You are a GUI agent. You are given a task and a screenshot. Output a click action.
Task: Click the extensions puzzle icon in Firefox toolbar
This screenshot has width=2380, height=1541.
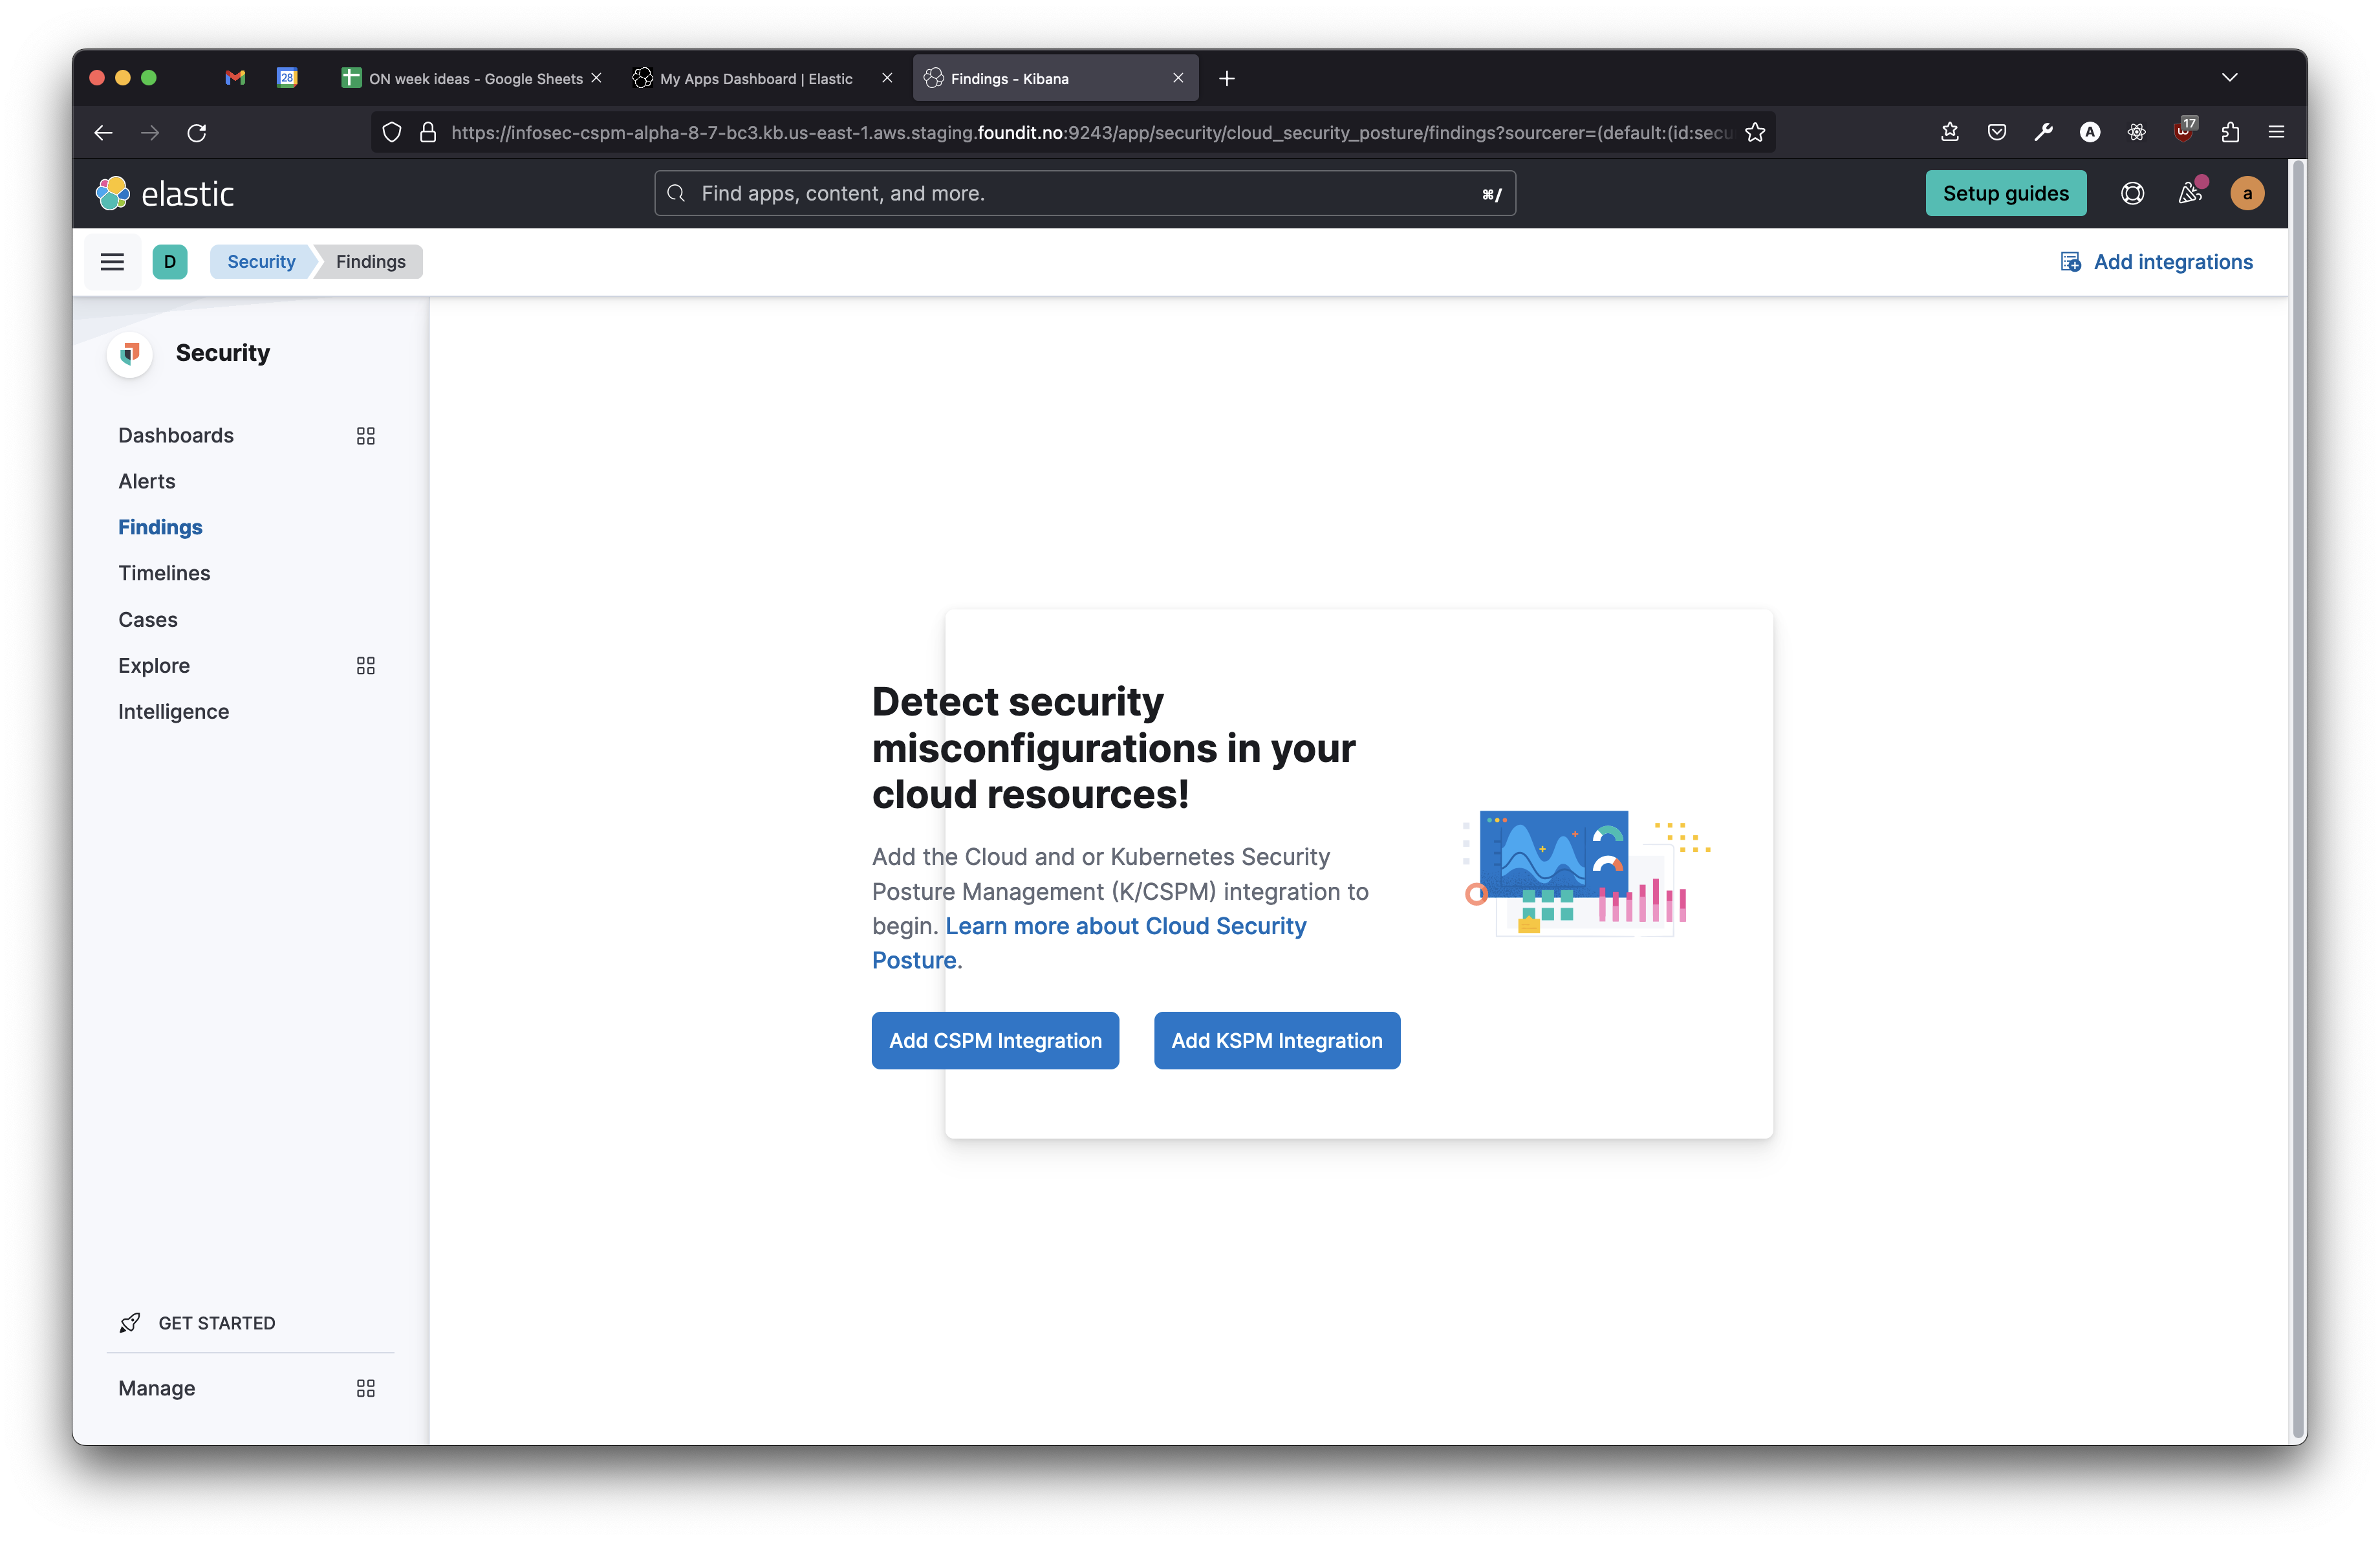[x=2230, y=132]
